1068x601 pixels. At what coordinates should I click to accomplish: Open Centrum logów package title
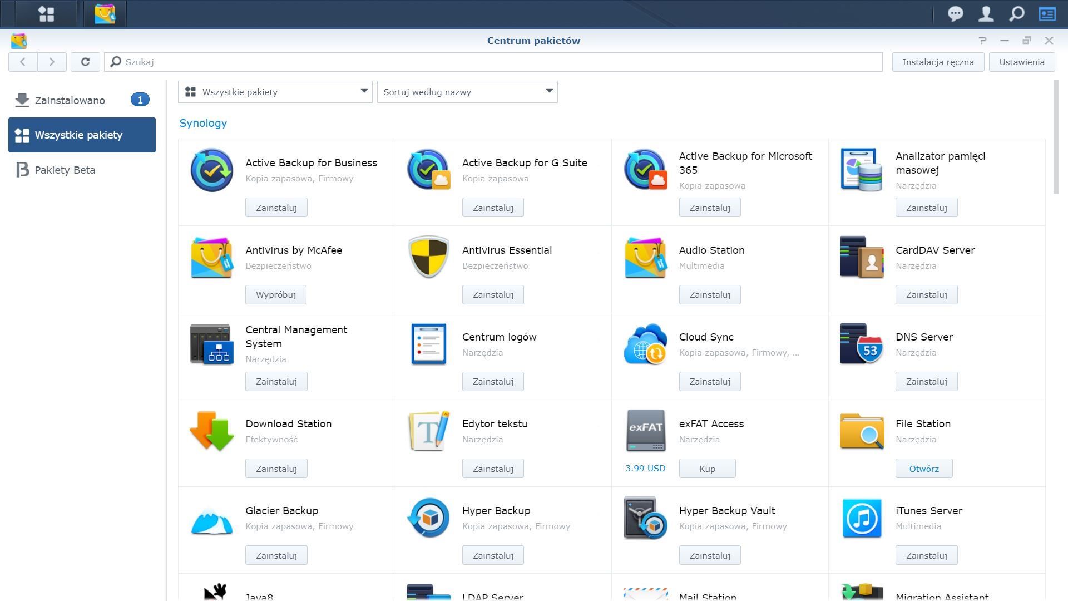(500, 337)
